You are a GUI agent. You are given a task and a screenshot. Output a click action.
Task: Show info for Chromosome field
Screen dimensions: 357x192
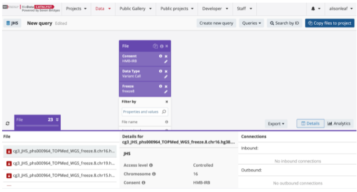[x=154, y=174]
